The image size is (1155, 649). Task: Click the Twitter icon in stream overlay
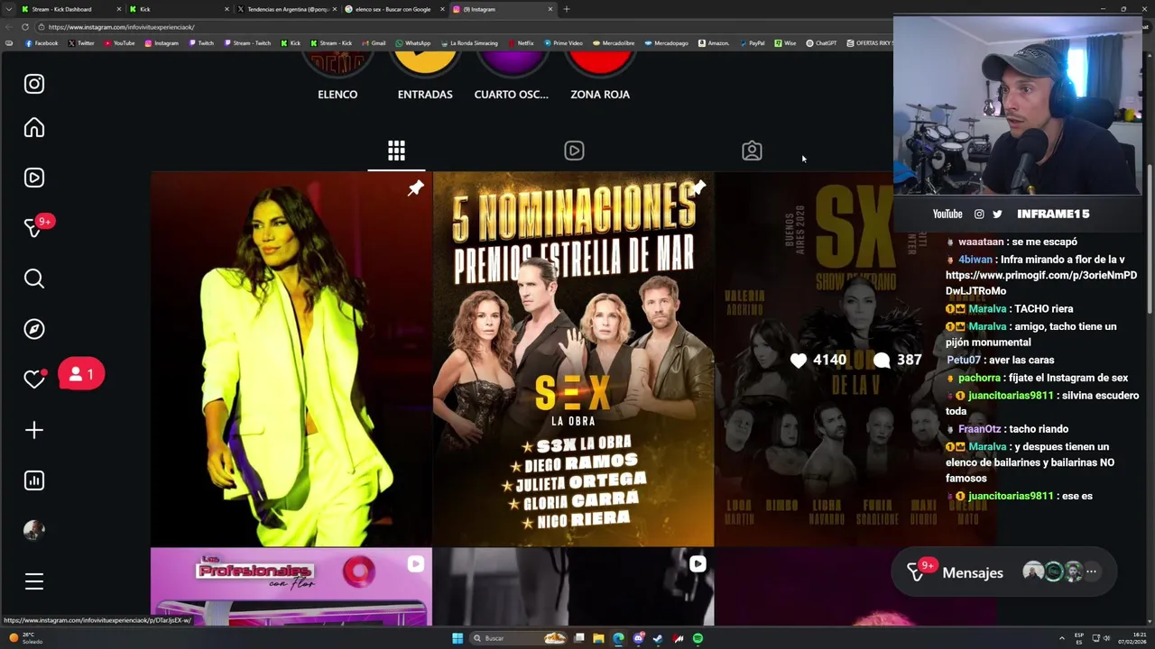[997, 214]
